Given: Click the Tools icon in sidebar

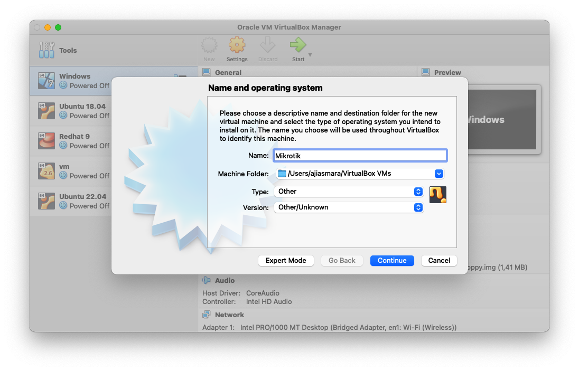Looking at the screenshot, I should tap(46, 50).
